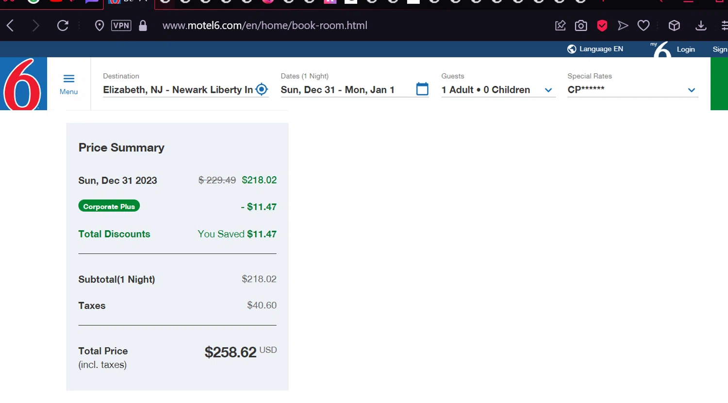
Task: Show browser downloads
Action: (701, 25)
